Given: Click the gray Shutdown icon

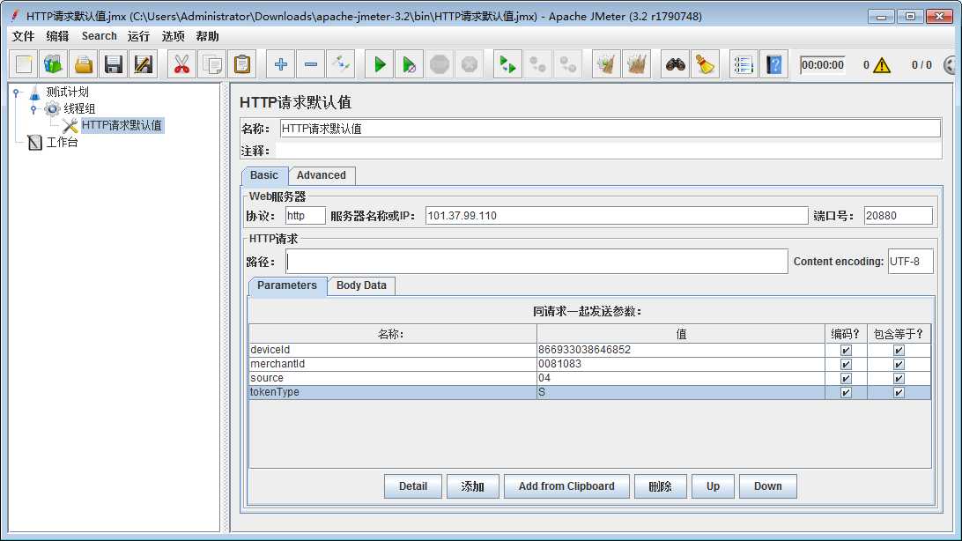Looking at the screenshot, I should tap(470, 64).
